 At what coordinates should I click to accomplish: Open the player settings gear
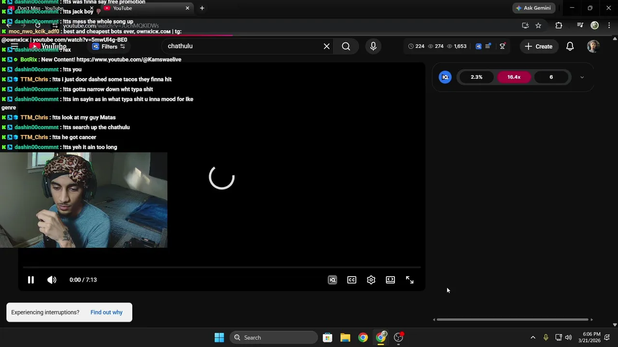click(371, 280)
